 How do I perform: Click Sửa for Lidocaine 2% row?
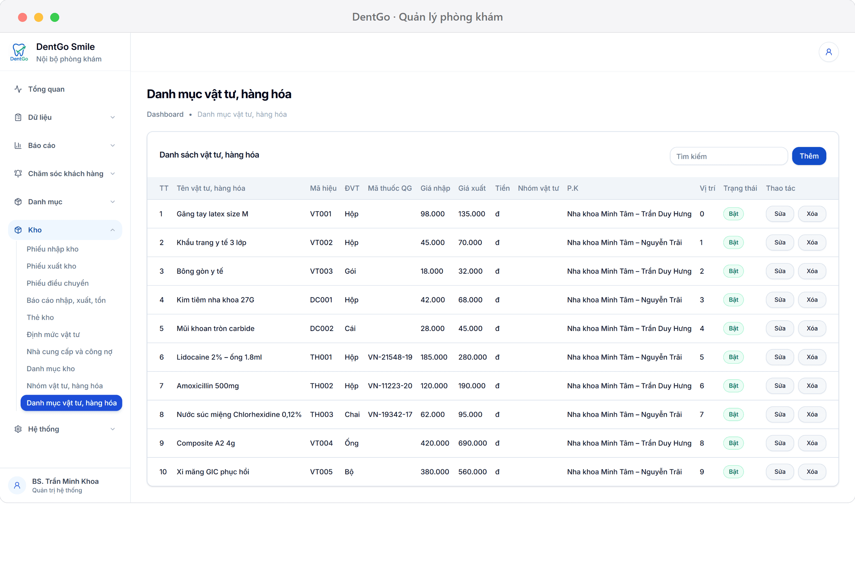[780, 357]
